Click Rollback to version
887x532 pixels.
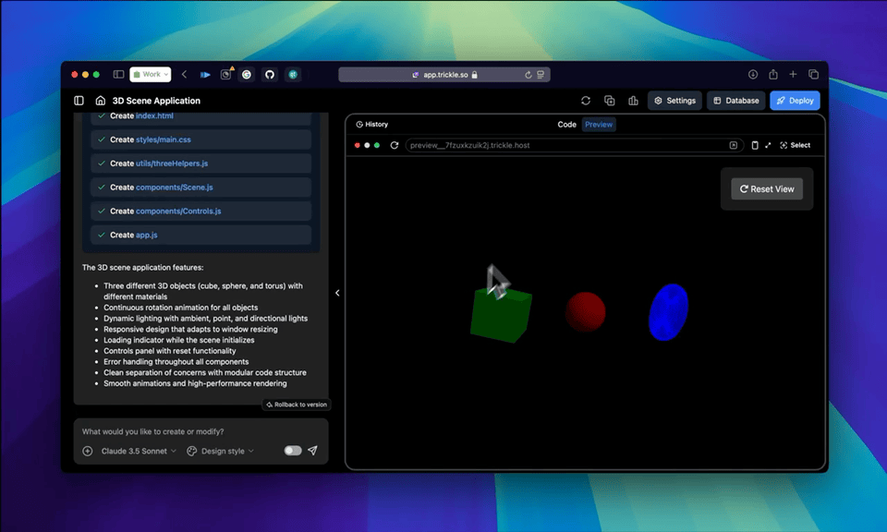(x=297, y=405)
